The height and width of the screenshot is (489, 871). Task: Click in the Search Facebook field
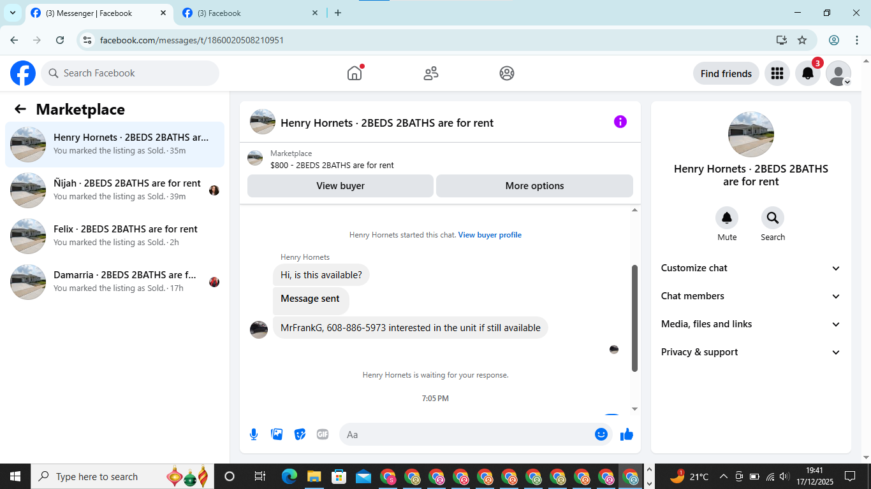130,73
